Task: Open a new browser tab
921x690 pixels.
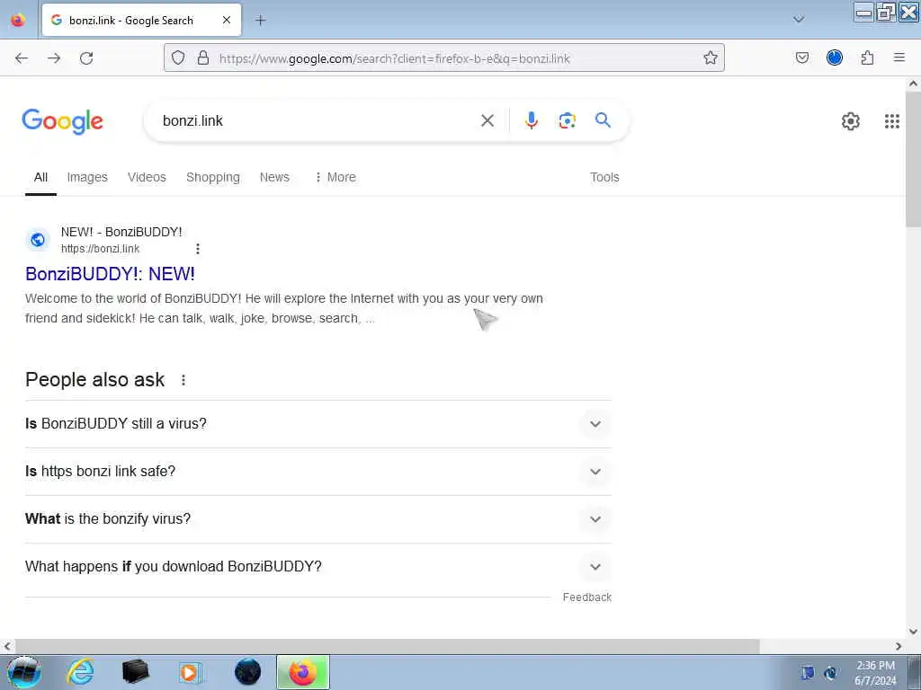Action: [x=260, y=21]
